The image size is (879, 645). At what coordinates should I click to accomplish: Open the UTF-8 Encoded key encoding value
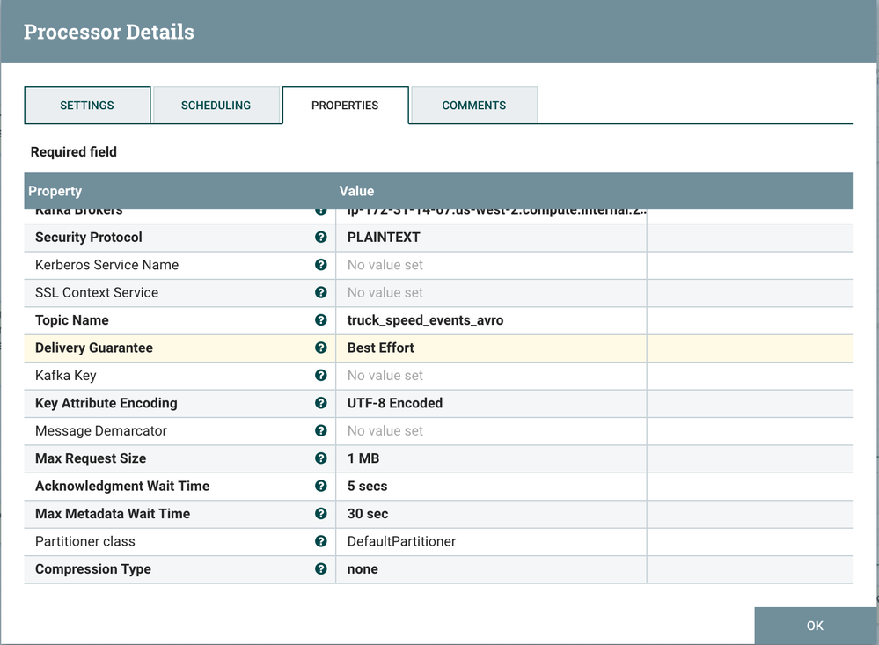[x=395, y=403]
